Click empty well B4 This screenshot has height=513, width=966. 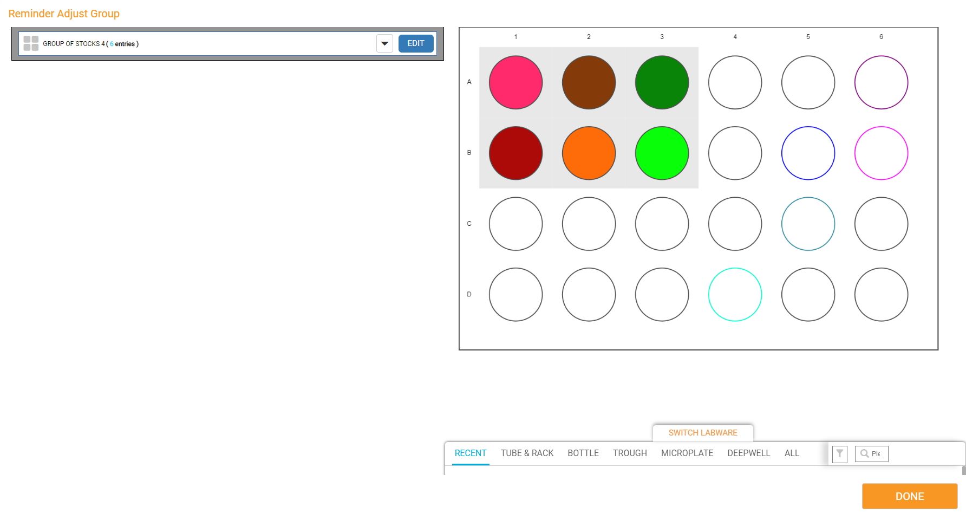[735, 153]
